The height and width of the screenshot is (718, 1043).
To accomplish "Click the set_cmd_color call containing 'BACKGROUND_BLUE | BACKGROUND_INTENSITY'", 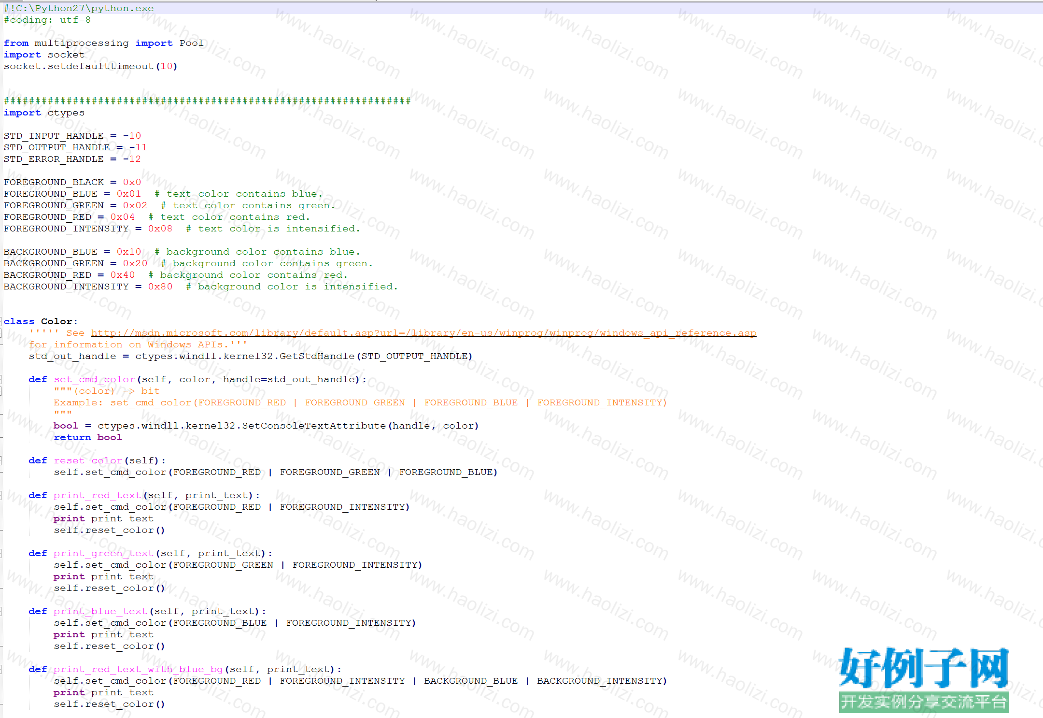I will [360, 681].
